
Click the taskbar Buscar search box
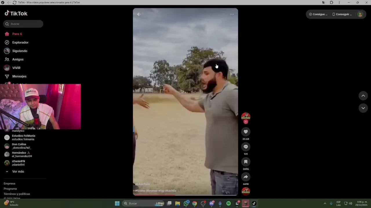[143, 203]
